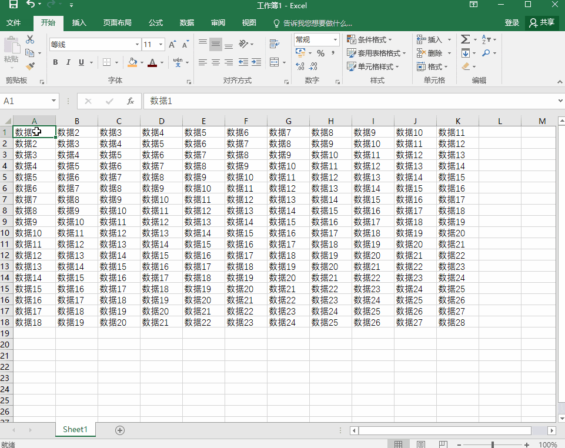Switch to the 审阅 ribbon tab
Screen dimensions: 565x448
pos(218,23)
